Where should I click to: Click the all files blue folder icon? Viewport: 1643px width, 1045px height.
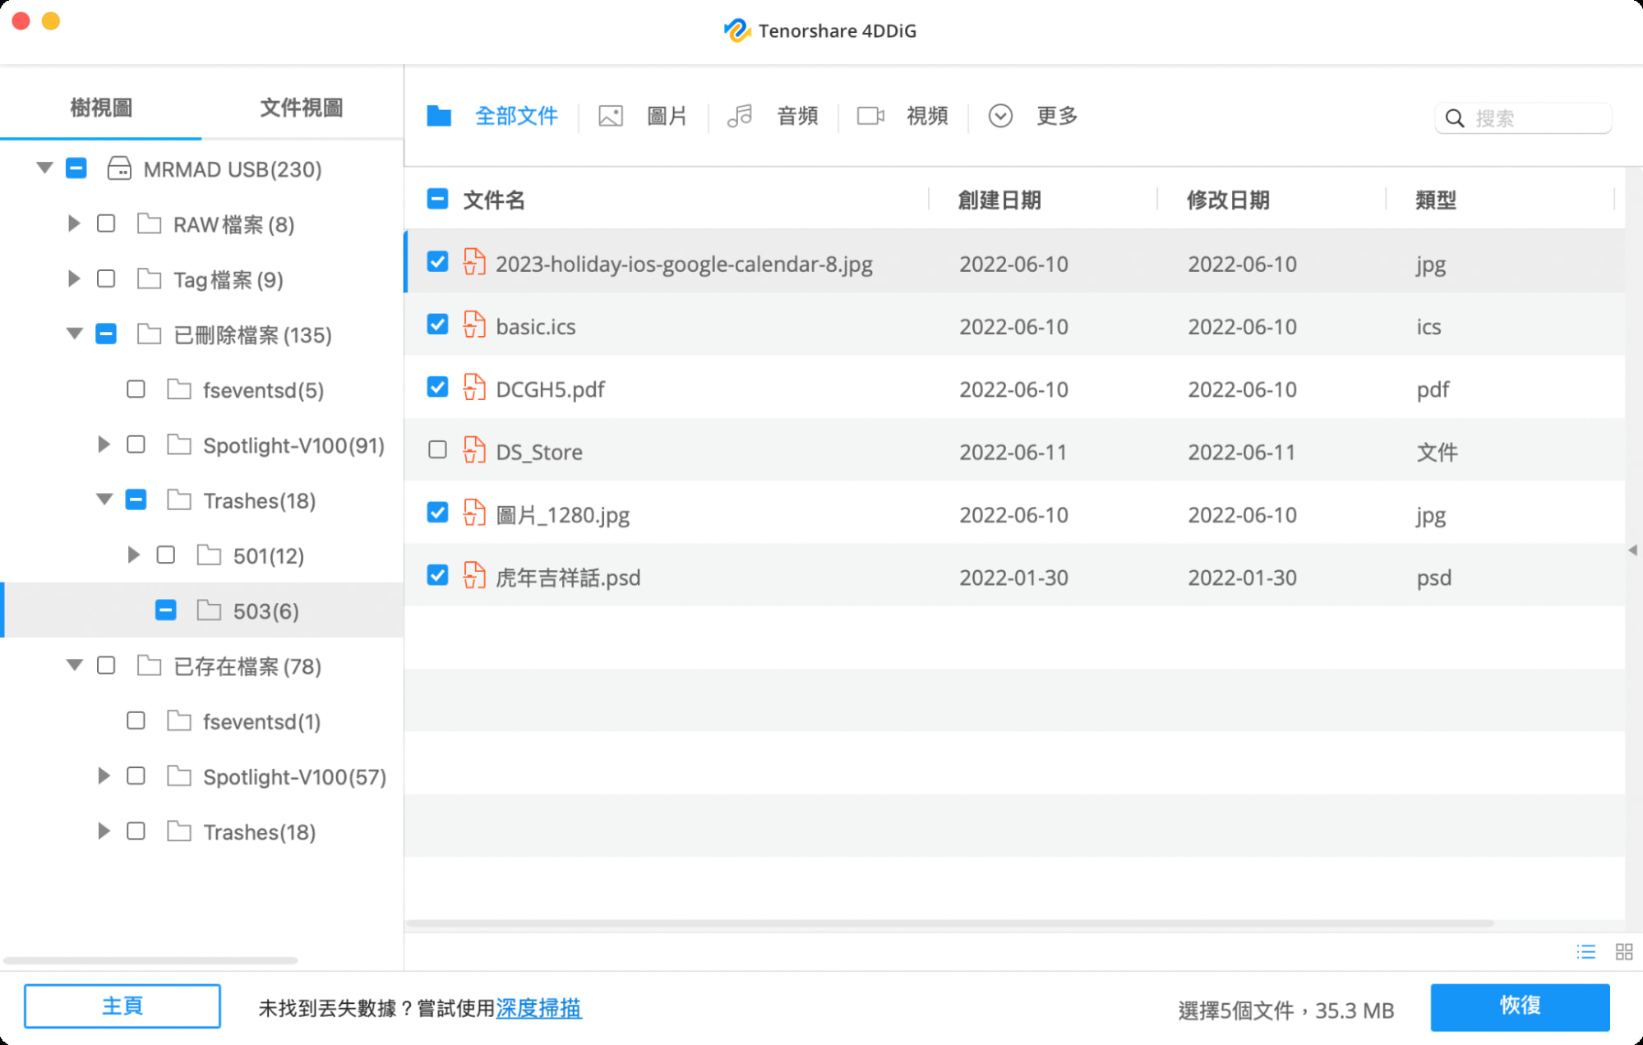(x=439, y=116)
